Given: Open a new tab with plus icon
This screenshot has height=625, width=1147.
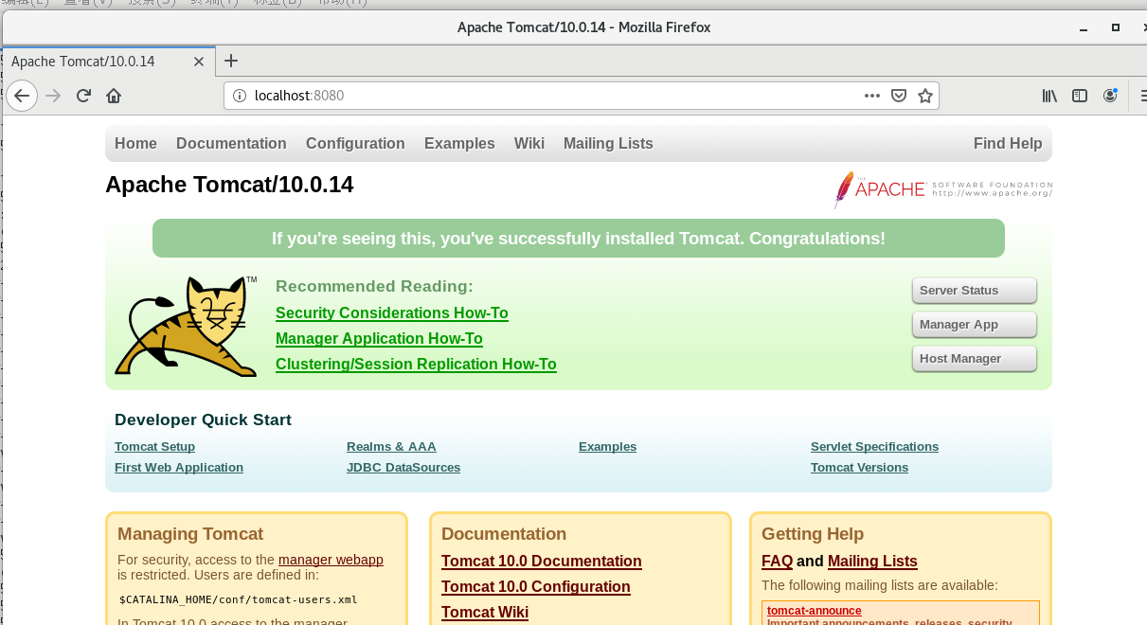Looking at the screenshot, I should (231, 61).
